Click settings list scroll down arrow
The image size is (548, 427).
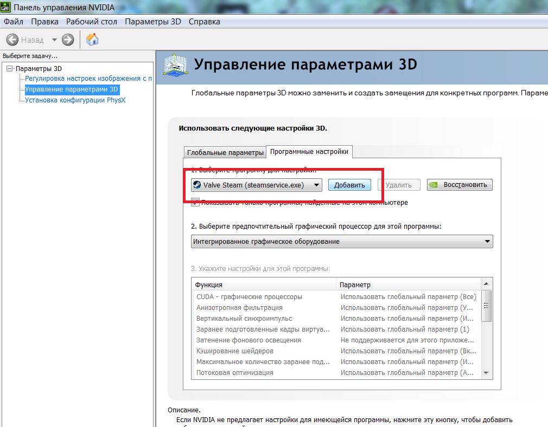pos(487,373)
